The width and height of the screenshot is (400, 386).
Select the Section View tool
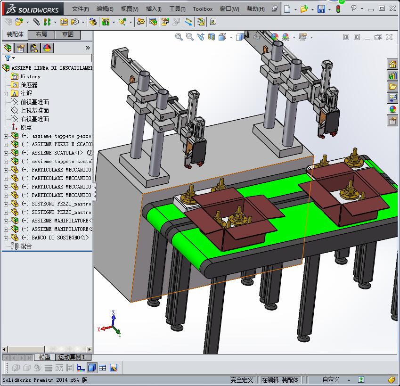coord(212,37)
